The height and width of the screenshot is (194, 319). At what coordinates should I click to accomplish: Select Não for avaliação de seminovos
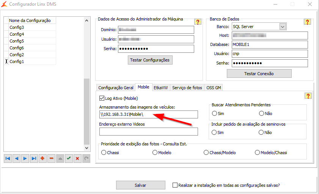261,132
